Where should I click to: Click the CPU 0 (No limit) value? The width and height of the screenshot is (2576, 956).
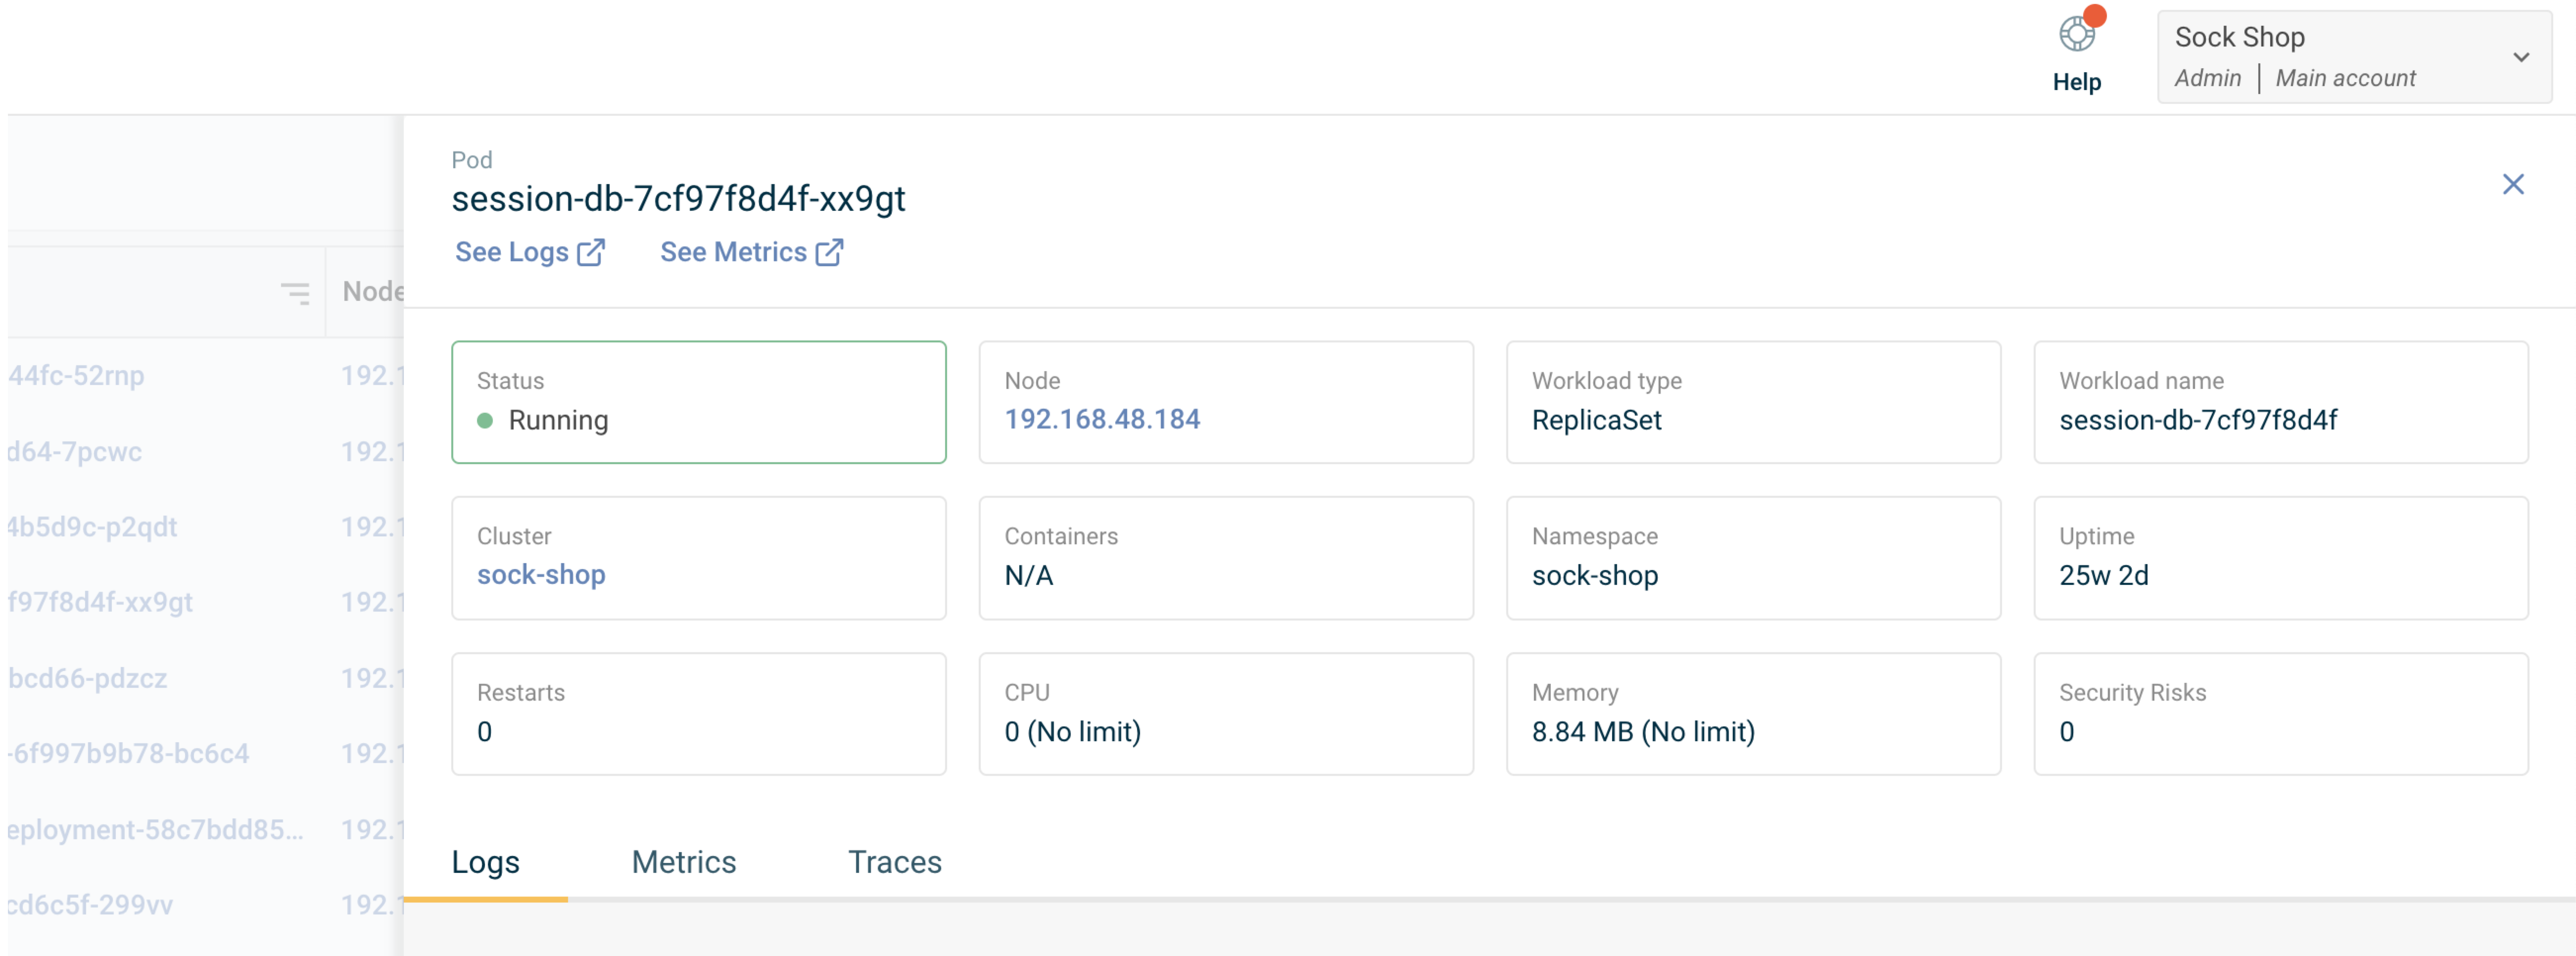pos(1072,732)
